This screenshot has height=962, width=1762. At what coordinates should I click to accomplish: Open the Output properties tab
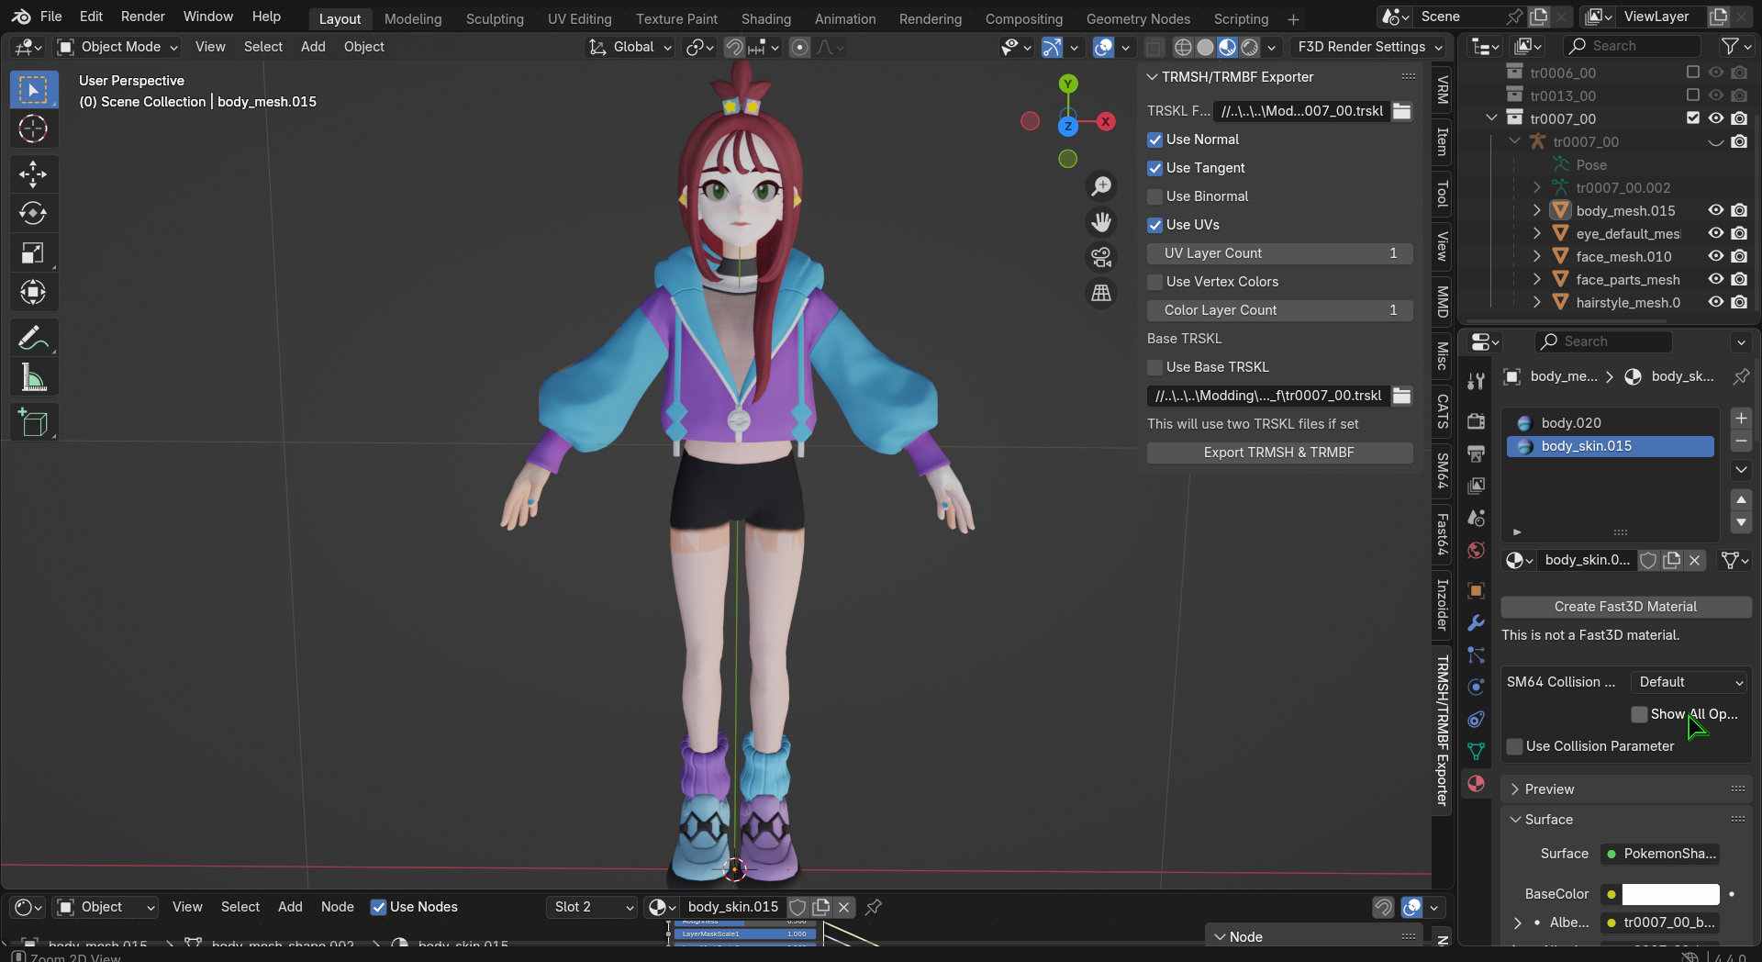click(1476, 453)
